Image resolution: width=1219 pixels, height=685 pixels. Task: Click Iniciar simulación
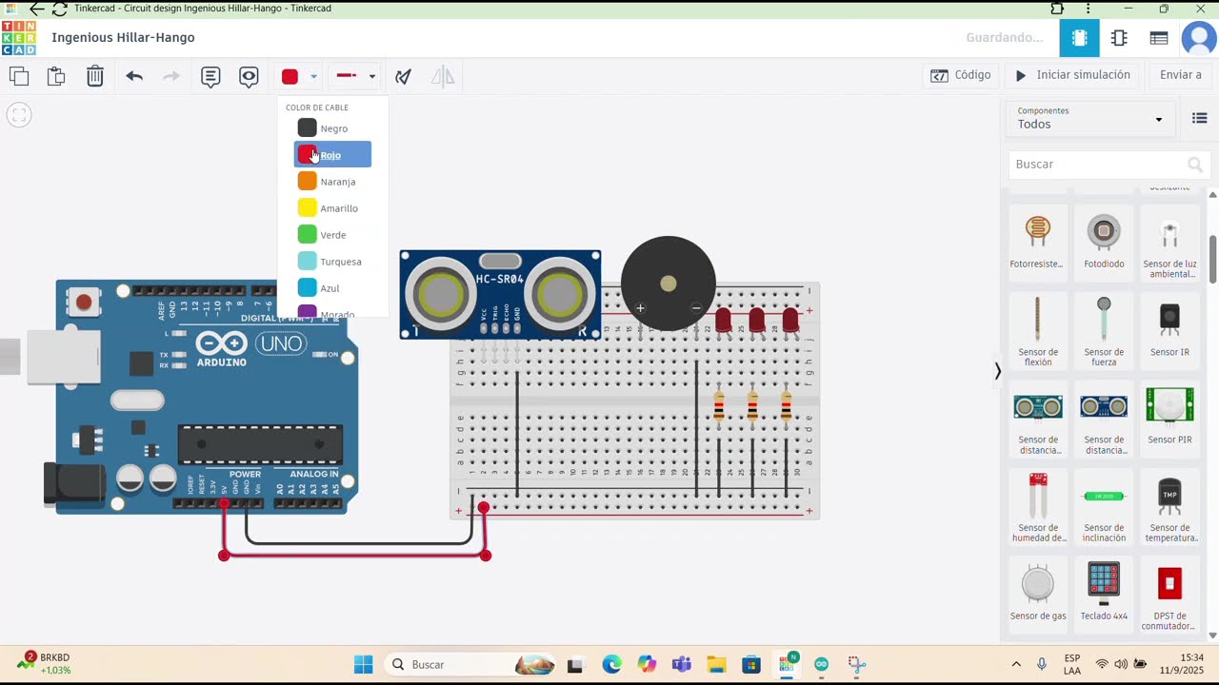(x=1072, y=75)
